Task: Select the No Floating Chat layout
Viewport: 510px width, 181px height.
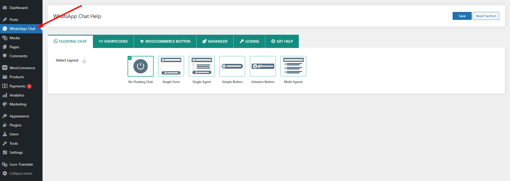Action: [x=141, y=66]
